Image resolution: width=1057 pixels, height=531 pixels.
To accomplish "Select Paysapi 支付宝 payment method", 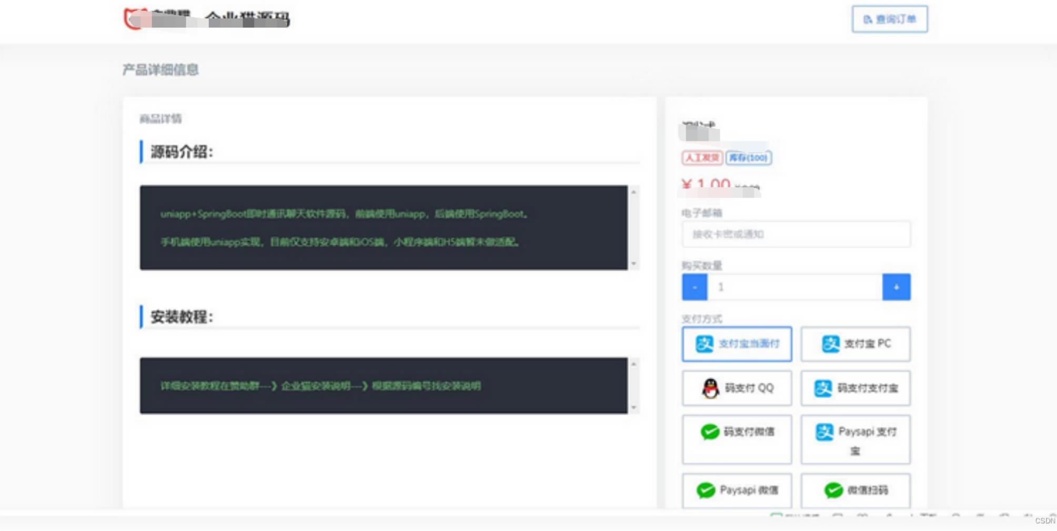I will click(x=855, y=440).
